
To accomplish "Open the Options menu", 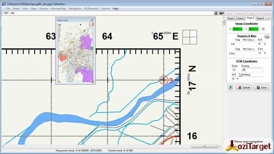I will [x=44, y=9].
